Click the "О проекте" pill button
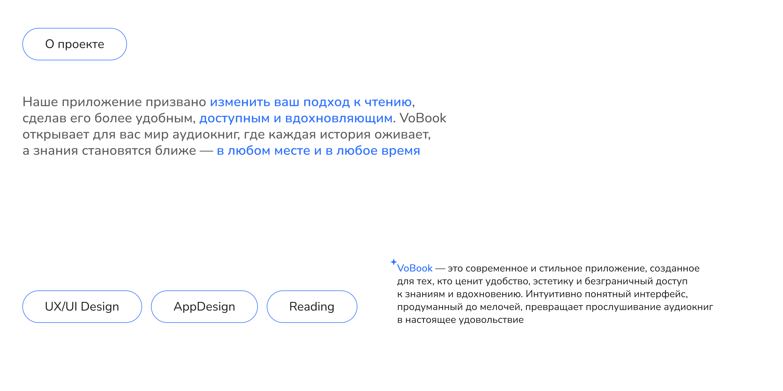 tap(74, 44)
